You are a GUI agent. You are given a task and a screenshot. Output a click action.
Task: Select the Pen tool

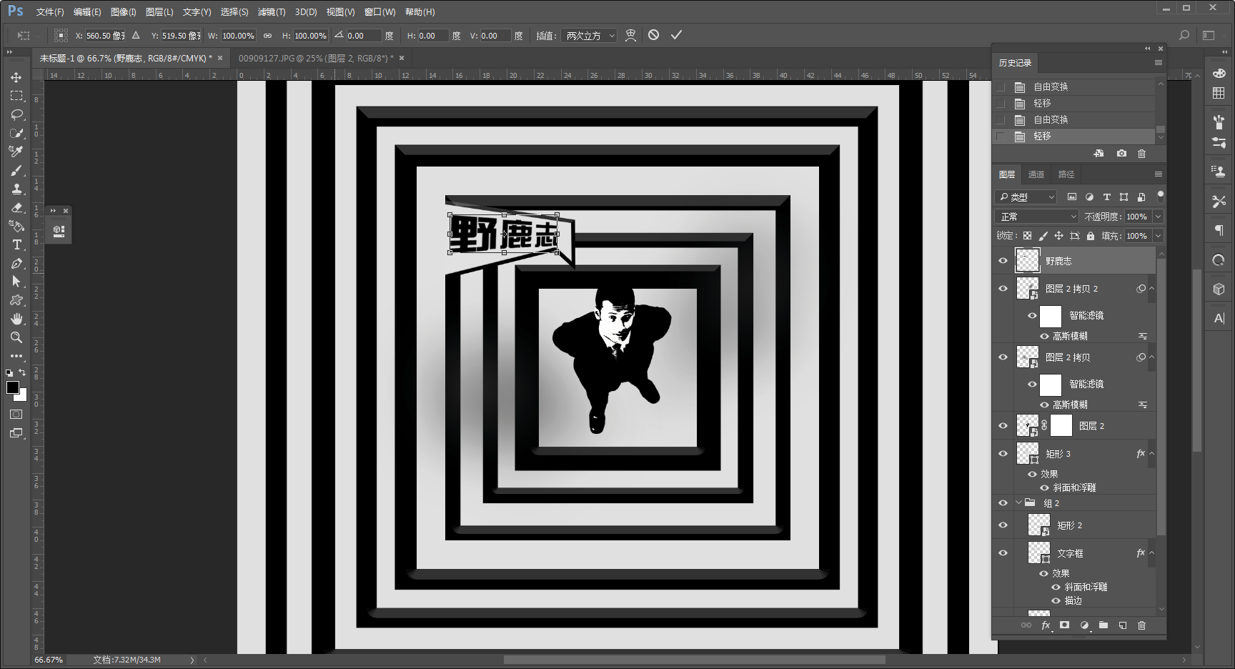point(16,263)
